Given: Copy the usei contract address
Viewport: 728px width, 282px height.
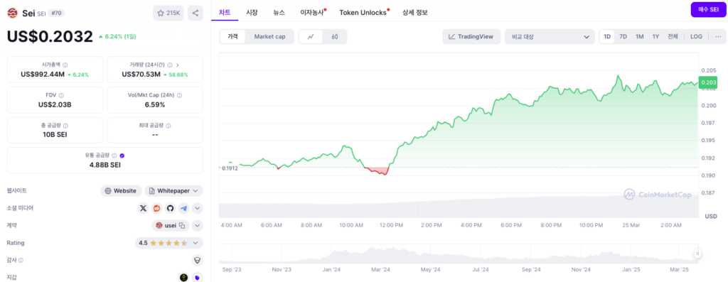Looking at the screenshot, I should 182,226.
